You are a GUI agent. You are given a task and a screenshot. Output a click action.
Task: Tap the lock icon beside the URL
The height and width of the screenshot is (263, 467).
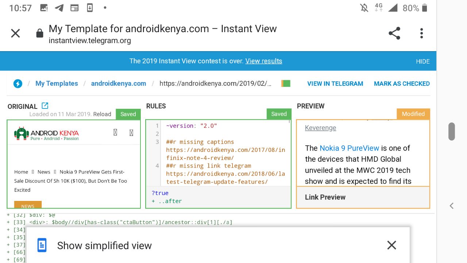(39, 34)
